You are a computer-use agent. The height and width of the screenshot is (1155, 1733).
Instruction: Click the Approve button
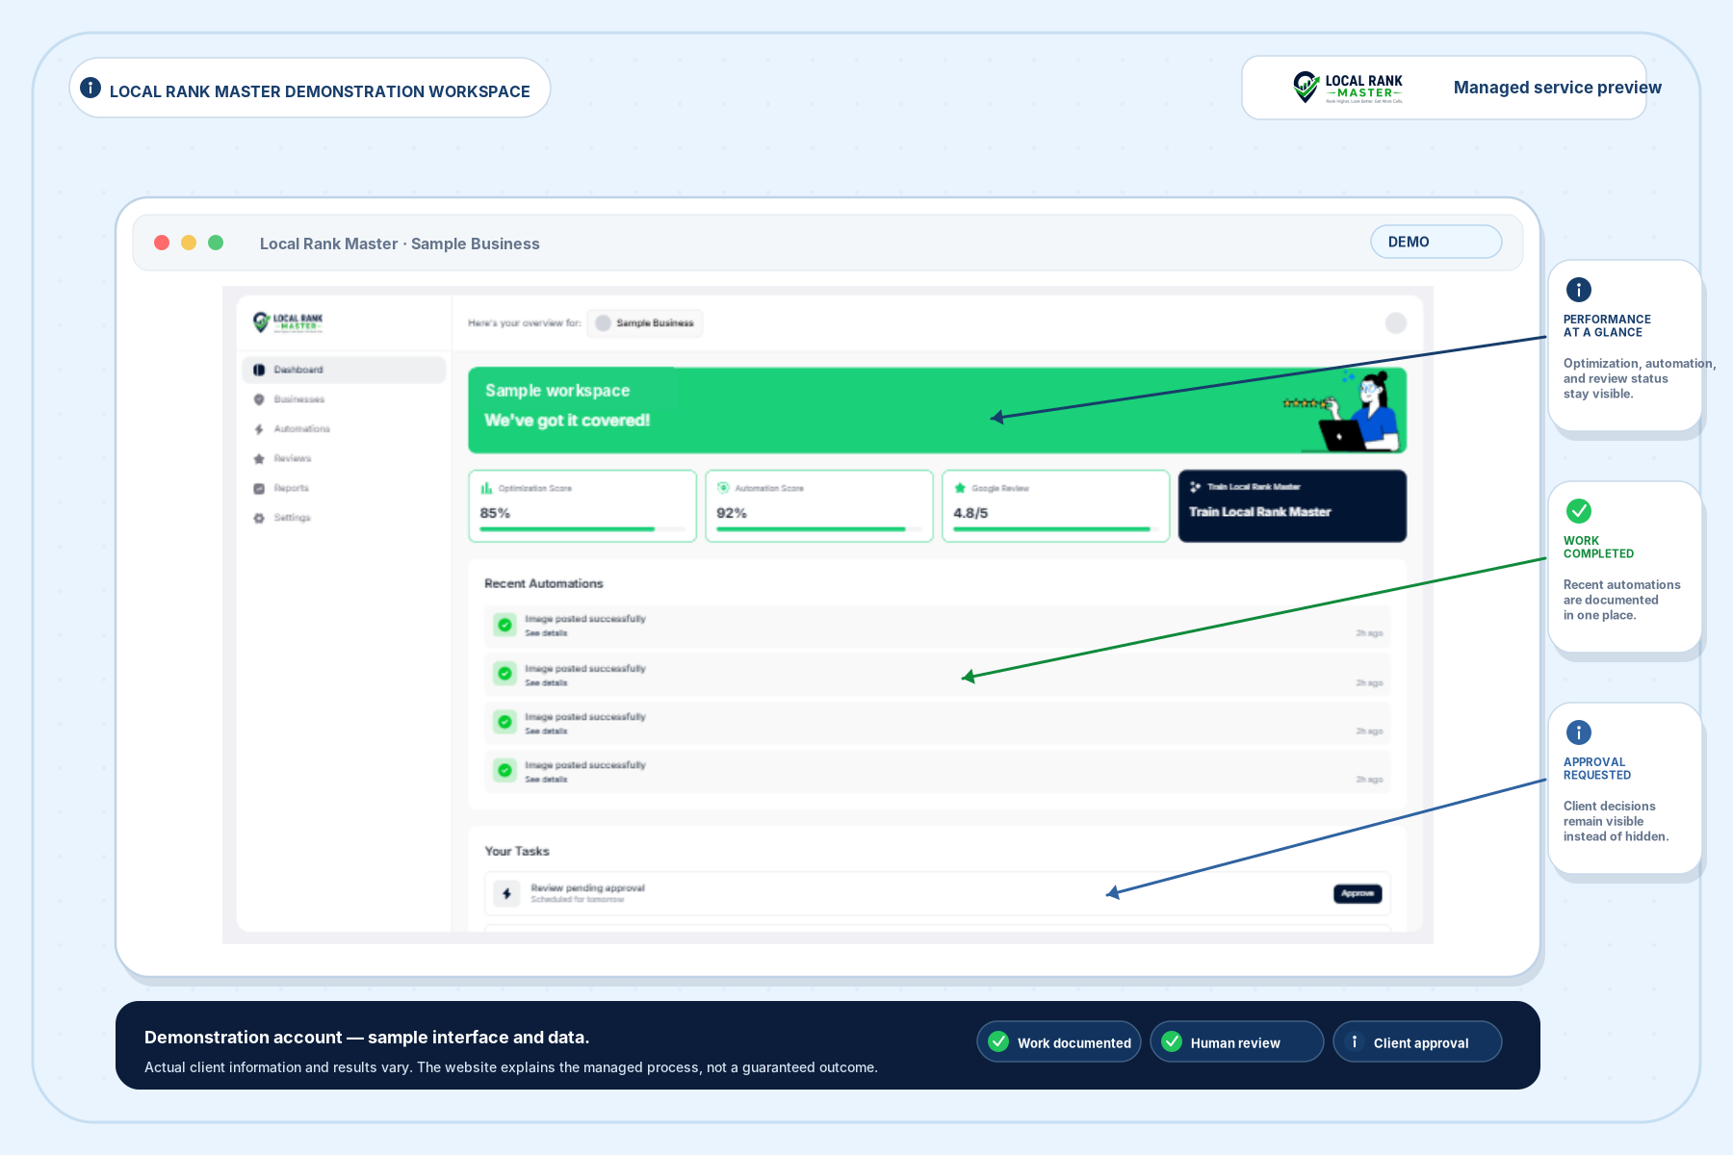pyautogui.click(x=1358, y=893)
